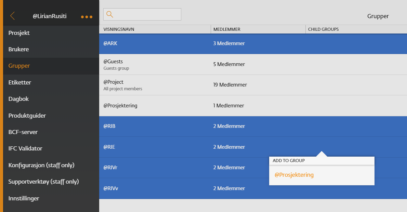
Task: Sort by VISNINGSNAVN column header
Action: click(x=119, y=29)
